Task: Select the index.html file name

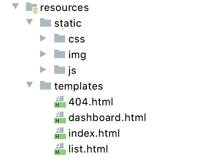Action: coord(94,133)
